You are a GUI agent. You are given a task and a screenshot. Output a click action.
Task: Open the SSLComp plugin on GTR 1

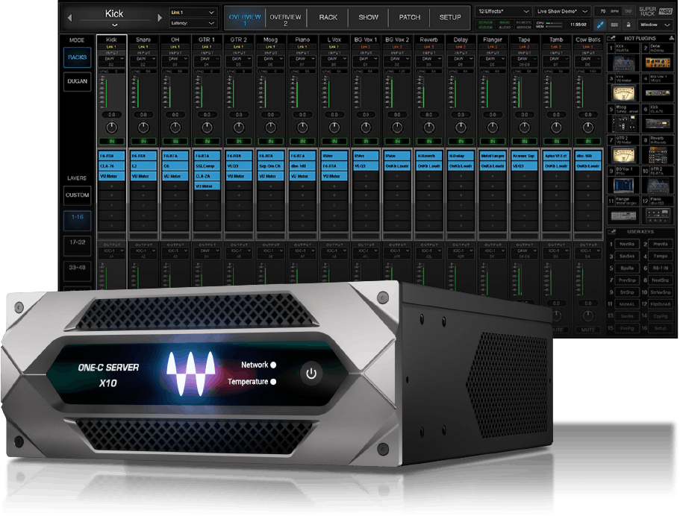pos(207,166)
